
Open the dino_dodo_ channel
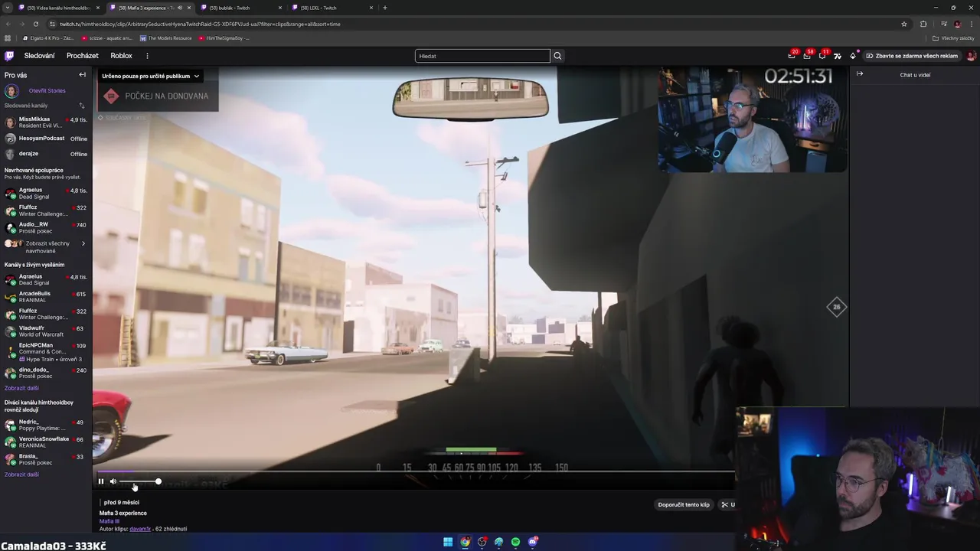click(x=46, y=373)
